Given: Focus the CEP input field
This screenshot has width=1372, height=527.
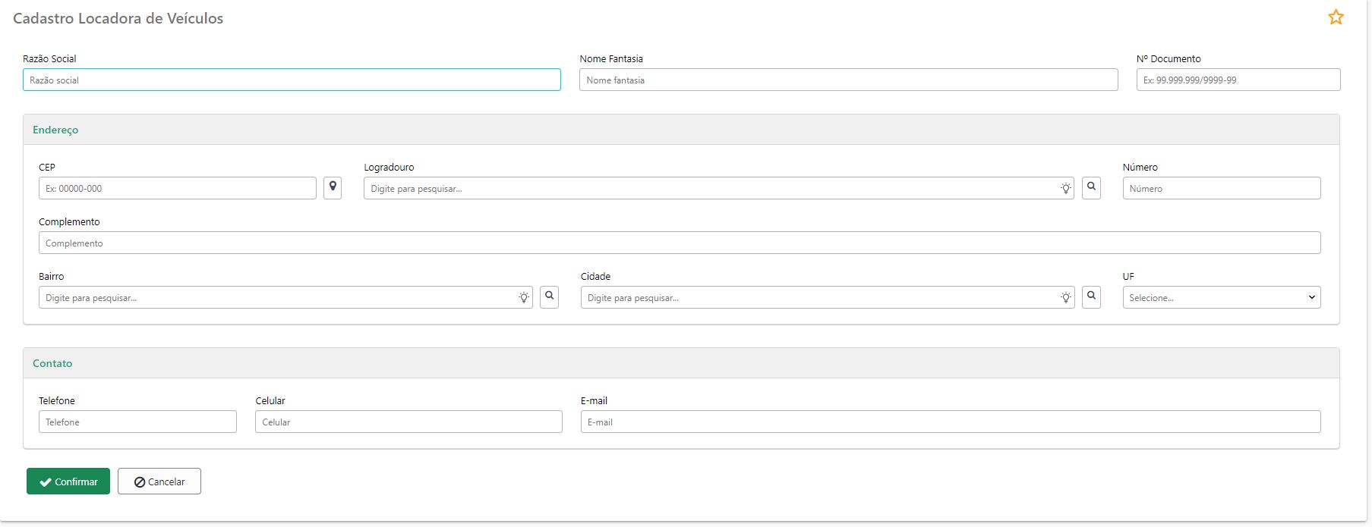Looking at the screenshot, I should [x=178, y=188].
